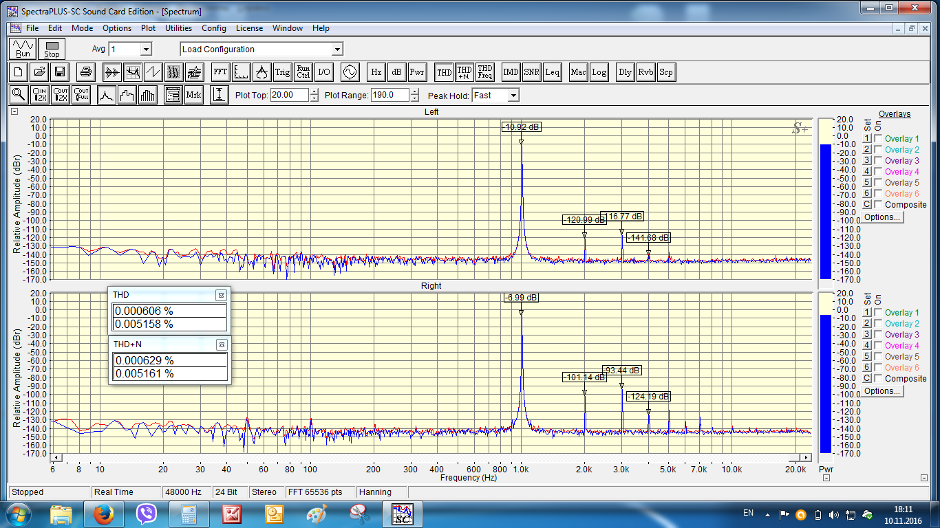Close the THD+N floating readout window
The image size is (940, 528).
tap(221, 344)
